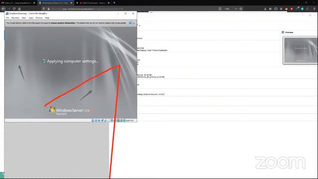The height and width of the screenshot is (179, 318).
Task: Toggle the browser sidebar icon
Action: pyautogui.click(x=276, y=9)
